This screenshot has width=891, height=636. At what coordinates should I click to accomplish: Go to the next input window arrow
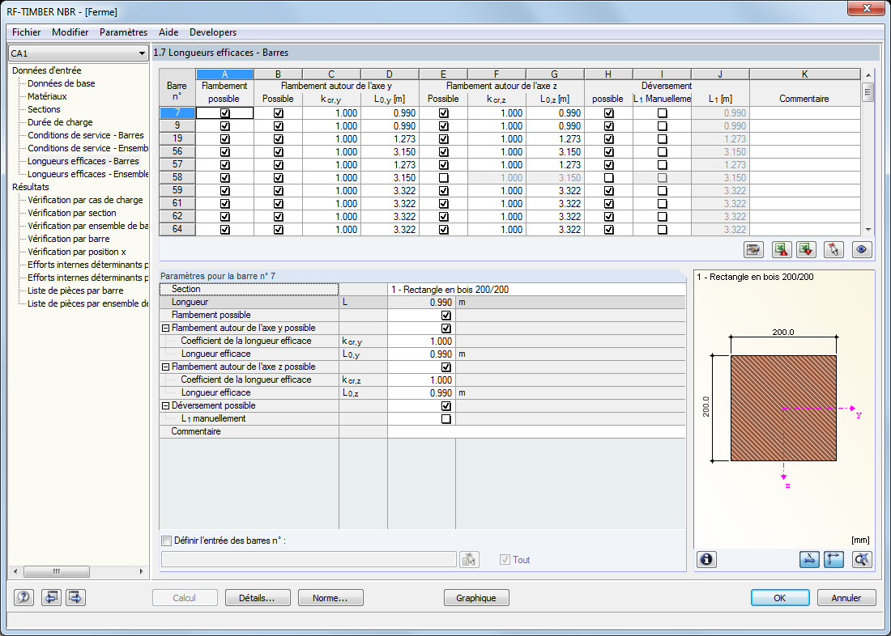click(x=75, y=598)
